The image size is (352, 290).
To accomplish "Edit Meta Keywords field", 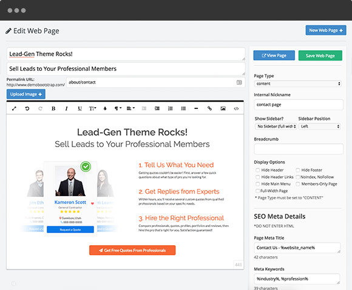I will pyautogui.click(x=297, y=279).
